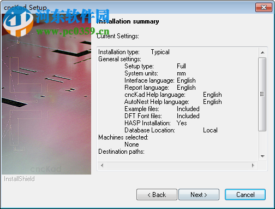This screenshot has height=209, width=275.
Task: Click the 'Full' setup type value
Action: [181, 66]
